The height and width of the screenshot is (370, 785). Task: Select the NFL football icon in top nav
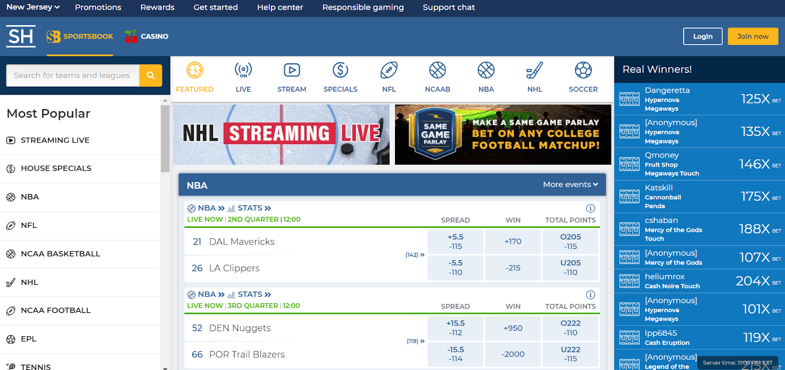point(389,70)
